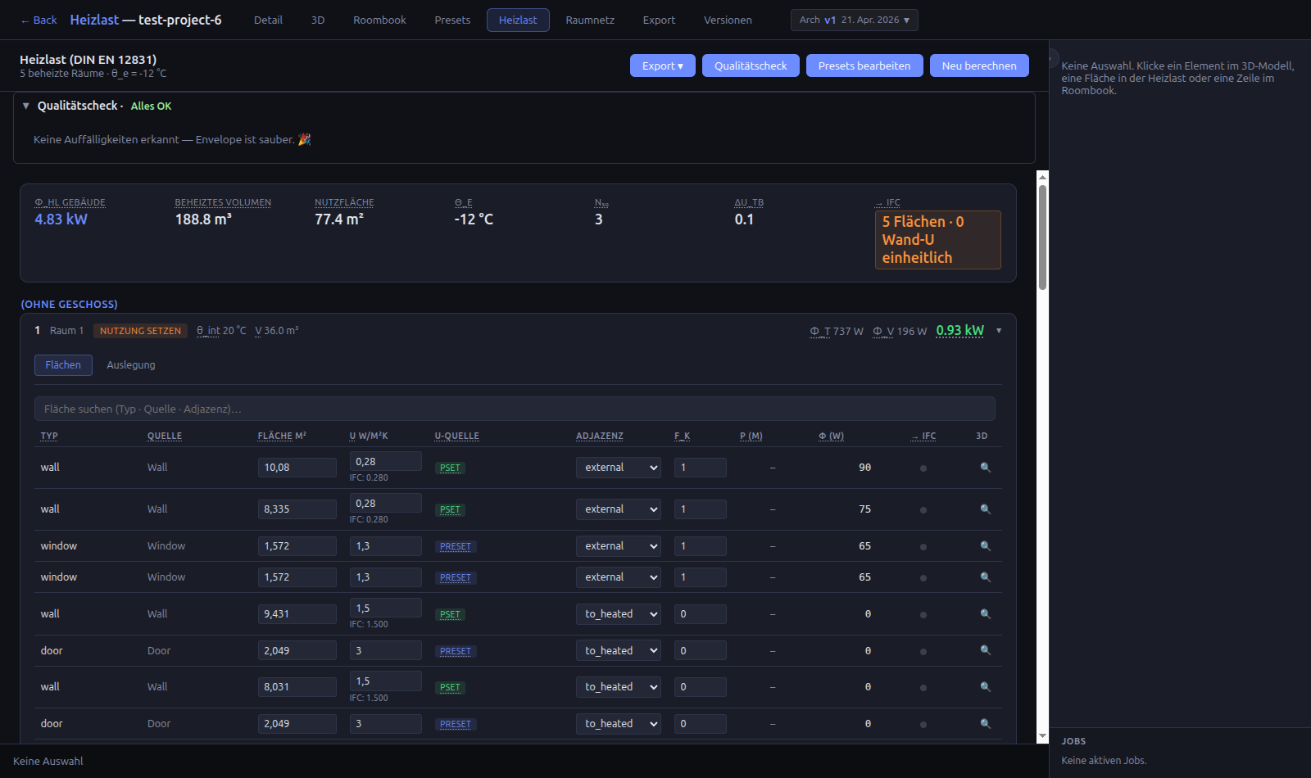Open adjacency dropdown for the 9,431 wall
1311x778 pixels.
coord(619,614)
